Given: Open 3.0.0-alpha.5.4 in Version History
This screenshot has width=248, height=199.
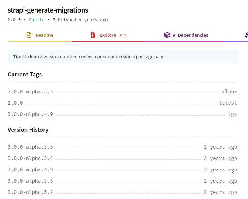Looking at the screenshot, I should click(x=30, y=158).
